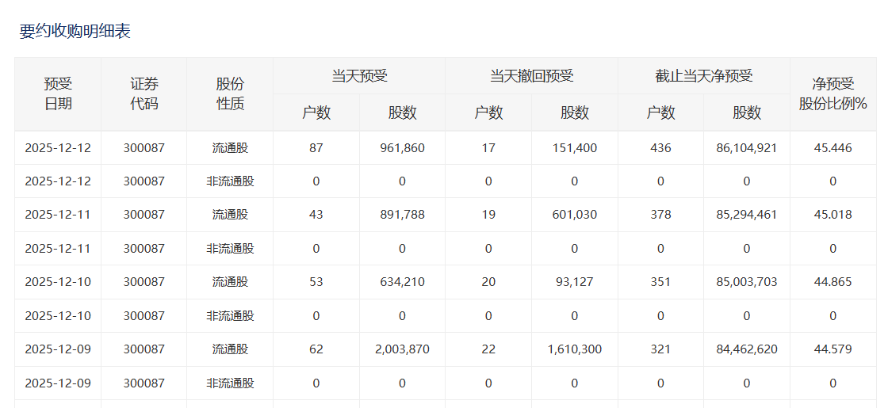
Task: Click 非流通股 in the 2025-12-09 row
Action: coord(230,383)
